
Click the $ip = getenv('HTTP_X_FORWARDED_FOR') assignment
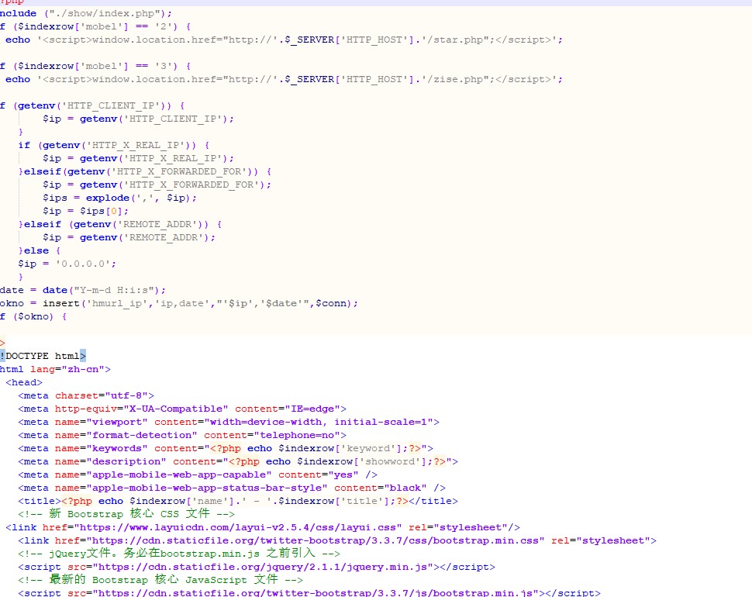point(157,185)
